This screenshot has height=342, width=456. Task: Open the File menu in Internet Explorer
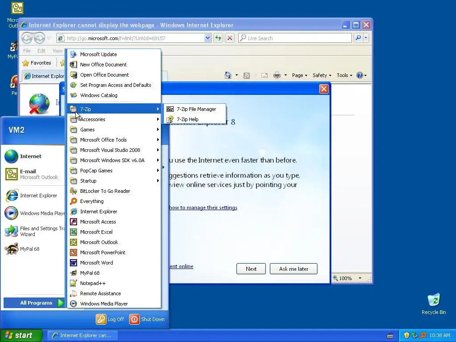pyautogui.click(x=27, y=51)
